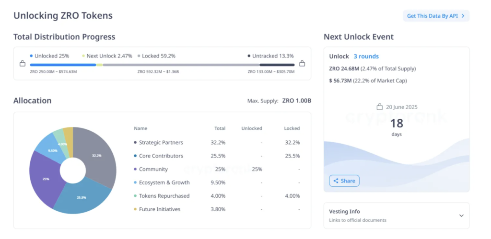Click the yellow-green Next Unlock progress segment
This screenshot has width=491, height=239.
coord(100,65)
